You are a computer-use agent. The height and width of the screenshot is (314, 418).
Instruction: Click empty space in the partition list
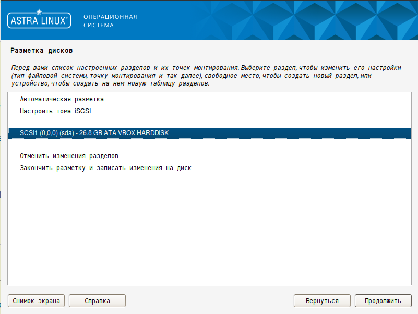coord(209,230)
